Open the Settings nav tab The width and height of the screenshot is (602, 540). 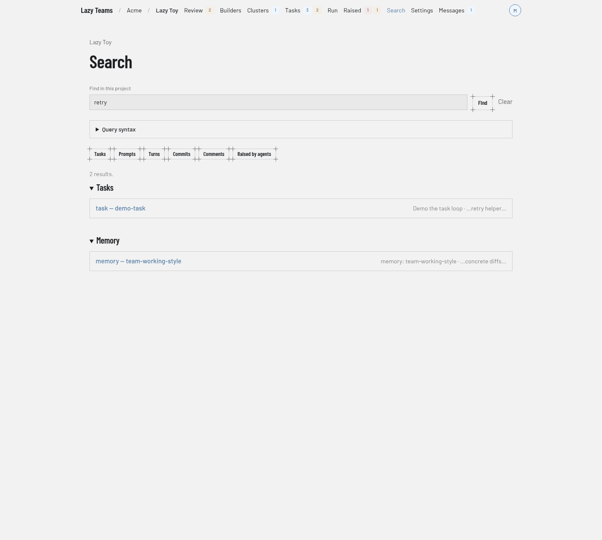(422, 10)
